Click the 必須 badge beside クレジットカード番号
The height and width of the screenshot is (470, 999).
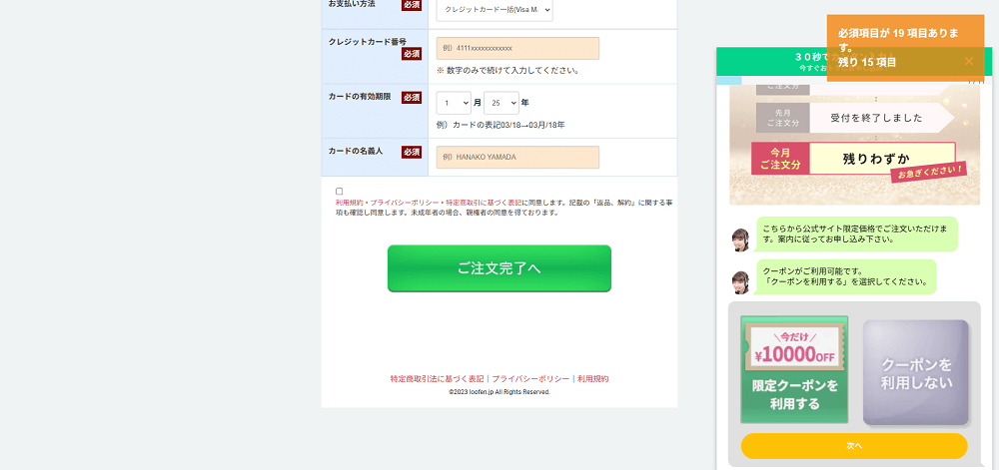412,54
